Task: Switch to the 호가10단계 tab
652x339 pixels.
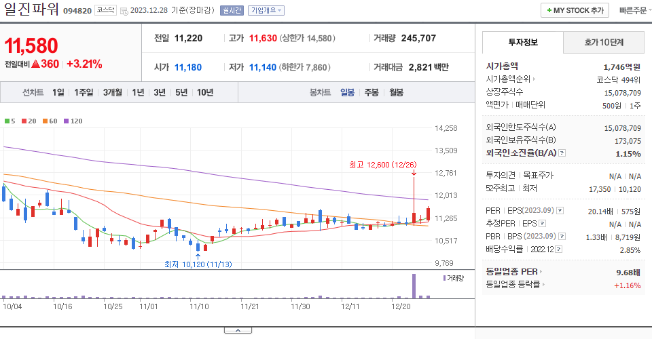Action: tap(604, 42)
